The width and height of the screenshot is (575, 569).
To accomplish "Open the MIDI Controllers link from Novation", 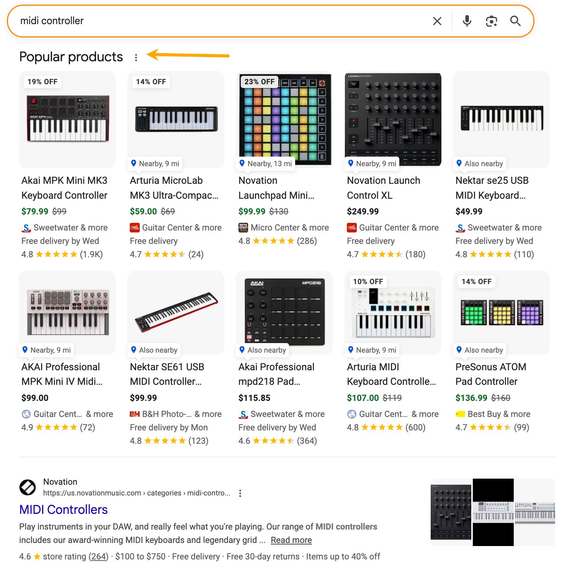I will tap(63, 510).
